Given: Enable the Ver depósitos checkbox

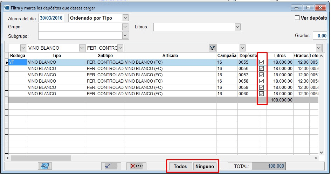Looking at the screenshot, I should tap(297, 18).
